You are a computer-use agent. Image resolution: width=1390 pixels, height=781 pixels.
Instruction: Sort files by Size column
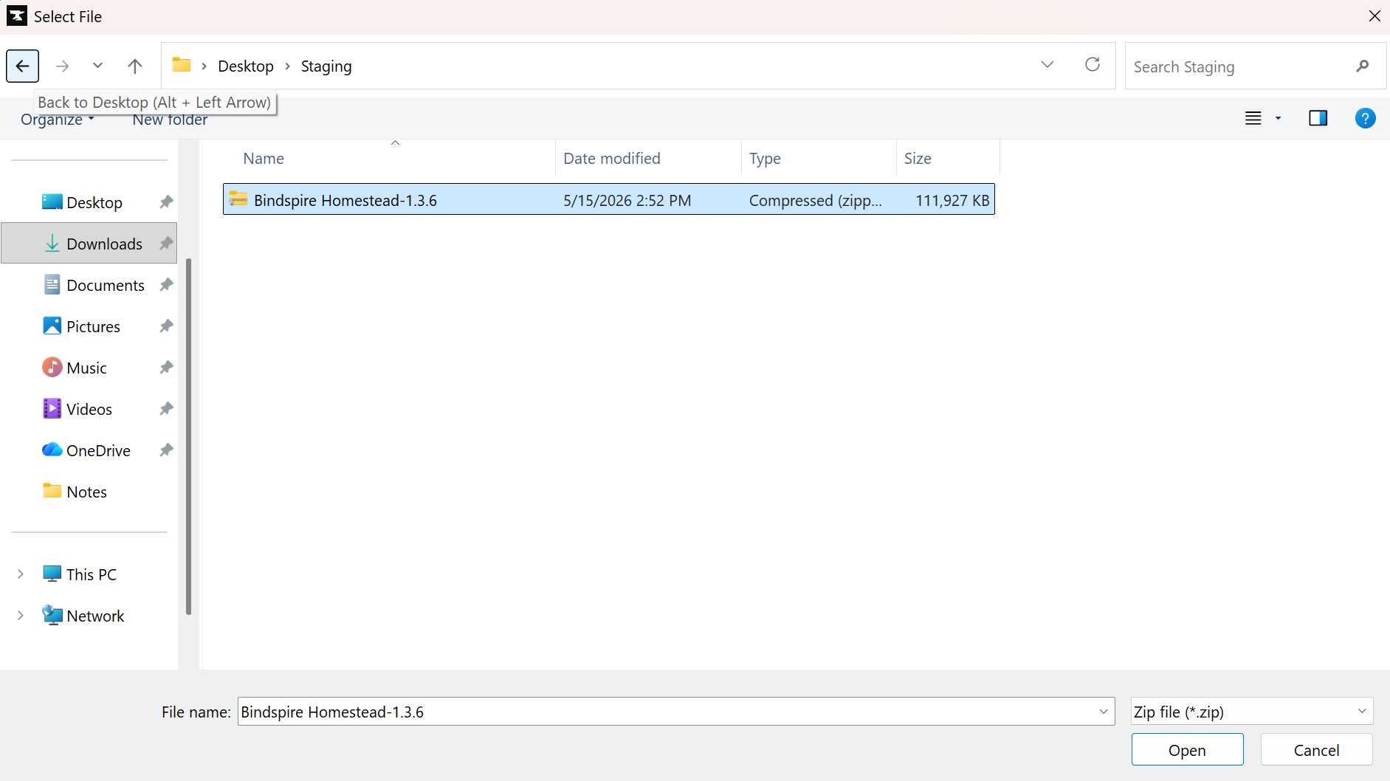pyautogui.click(x=948, y=158)
